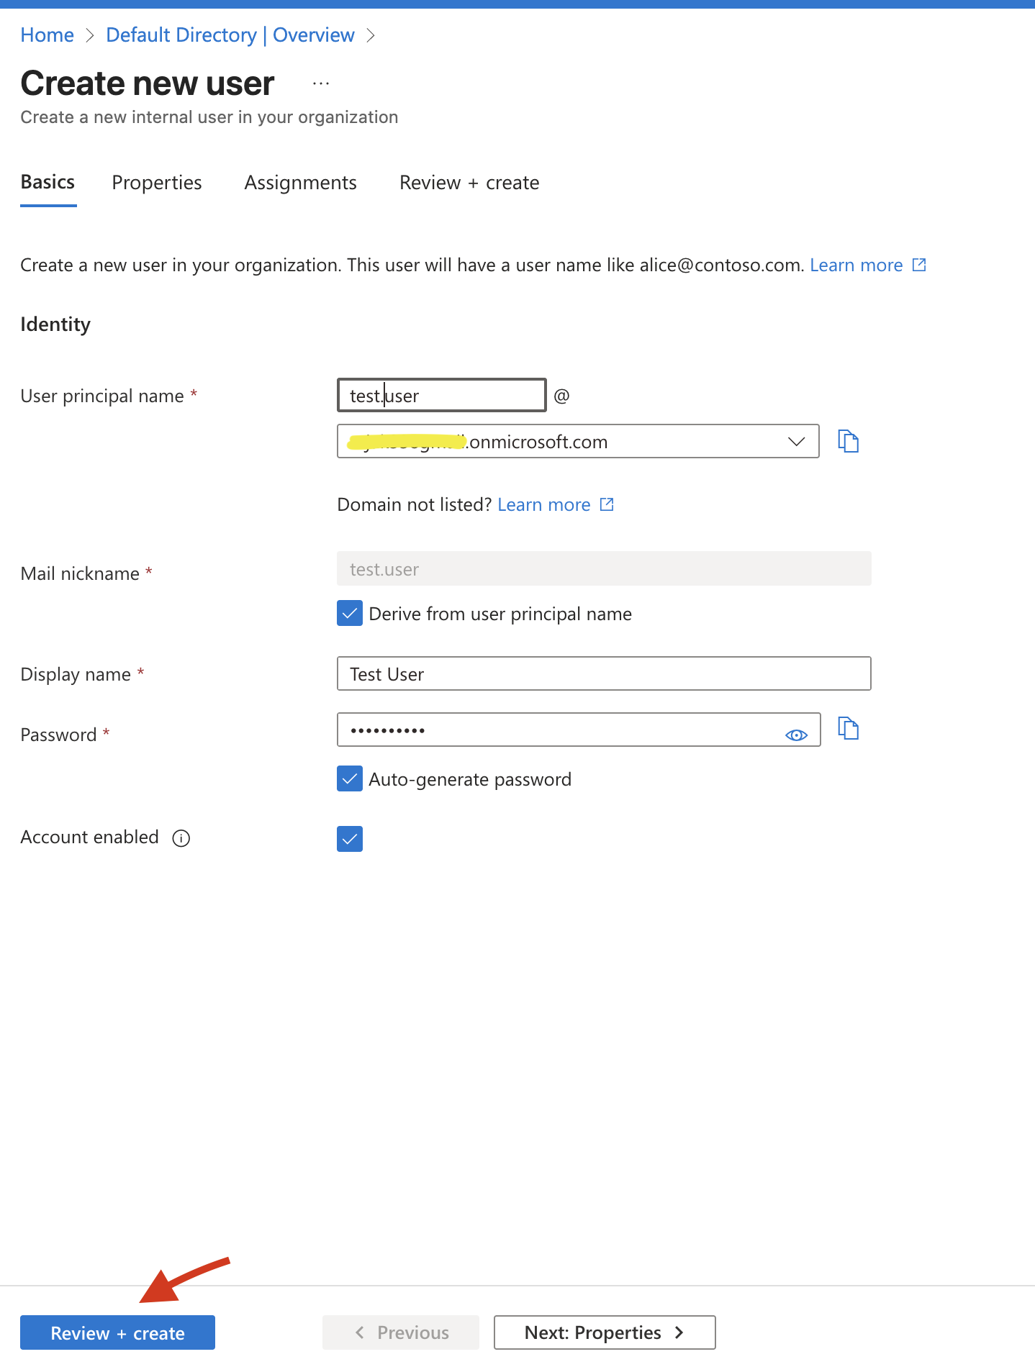Uncheck Derive from user principal name
Screen dimensions: 1035x1367
click(350, 614)
